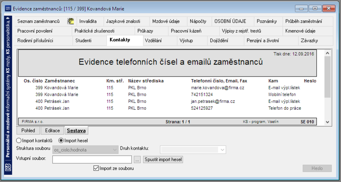Open the Závazky tab

click(x=315, y=40)
